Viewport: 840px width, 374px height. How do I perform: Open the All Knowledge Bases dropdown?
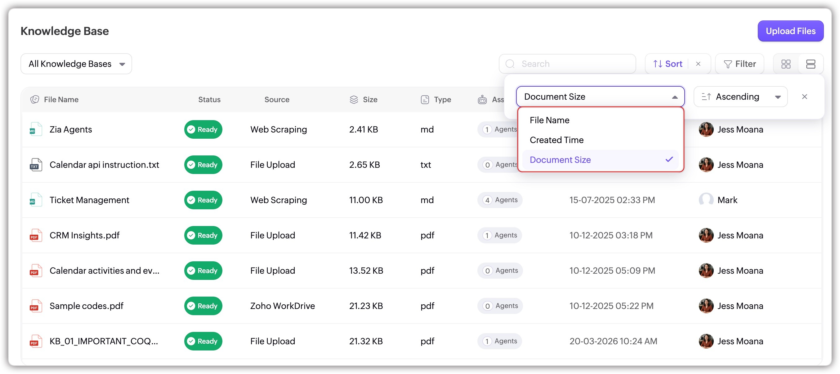pyautogui.click(x=76, y=64)
